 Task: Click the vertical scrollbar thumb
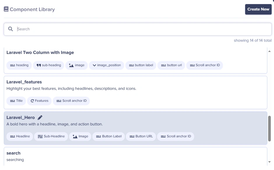(x=269, y=129)
